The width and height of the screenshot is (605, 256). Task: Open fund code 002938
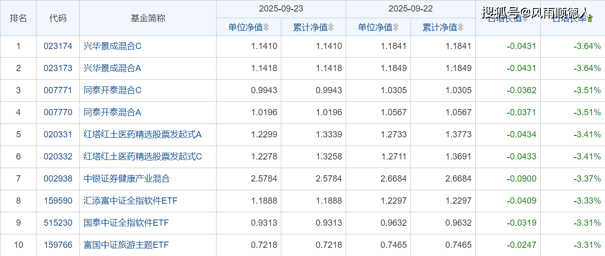pyautogui.click(x=58, y=179)
